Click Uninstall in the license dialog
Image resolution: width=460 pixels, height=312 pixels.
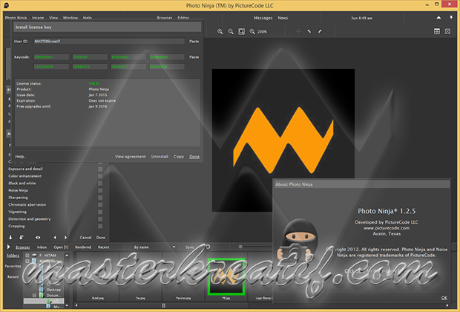point(160,157)
